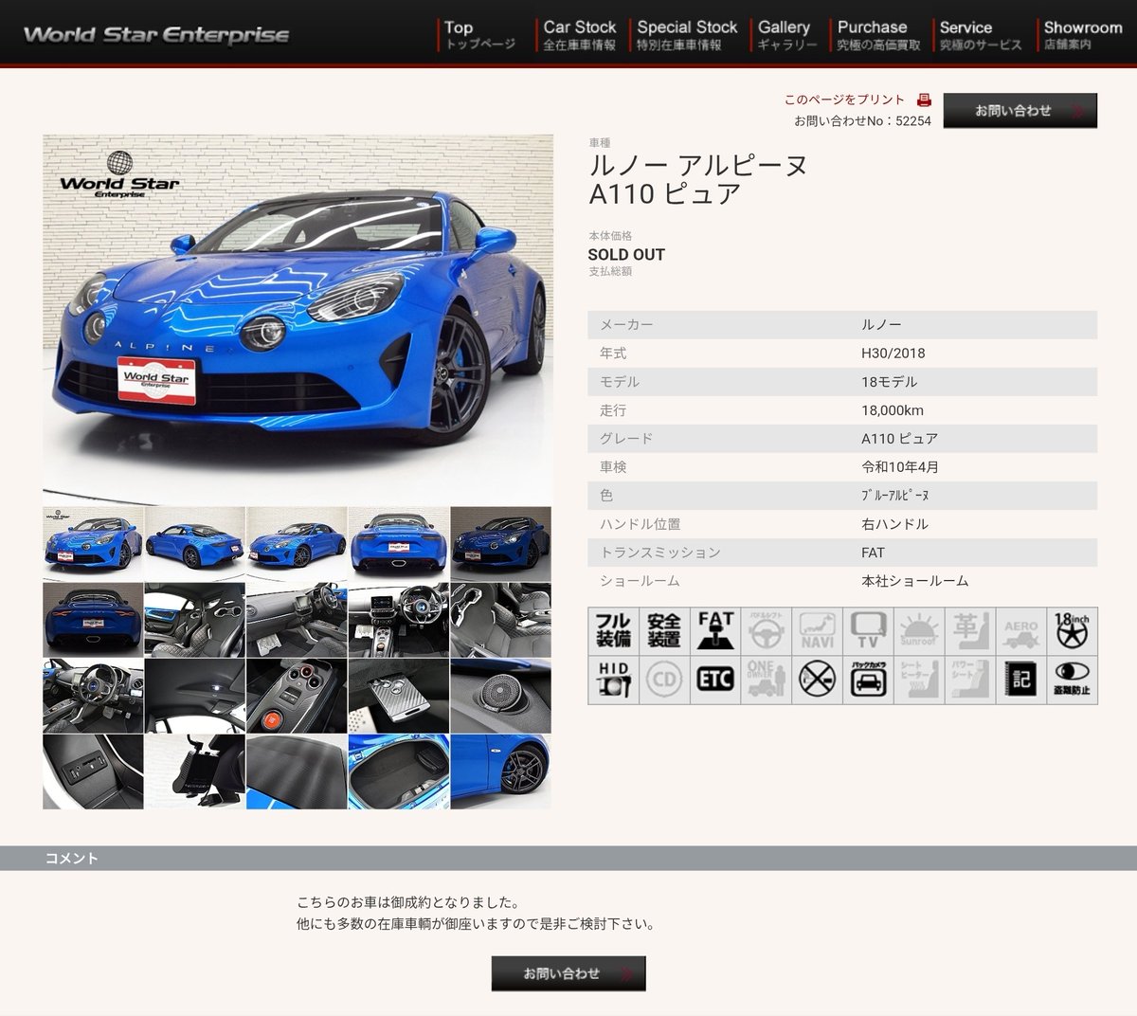Screen dimensions: 1137x1016
Task: Select the wheel close-up thumbnail
Action: pos(500,771)
